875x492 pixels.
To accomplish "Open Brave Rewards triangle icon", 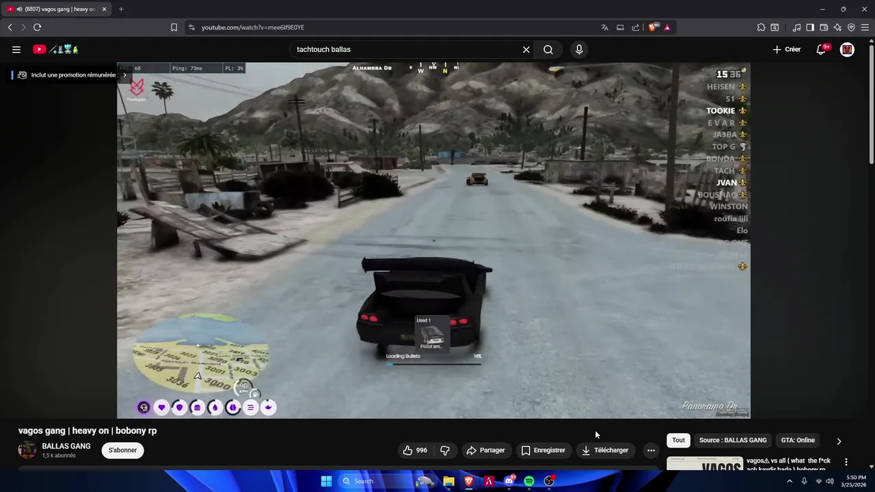I will pyautogui.click(x=667, y=27).
